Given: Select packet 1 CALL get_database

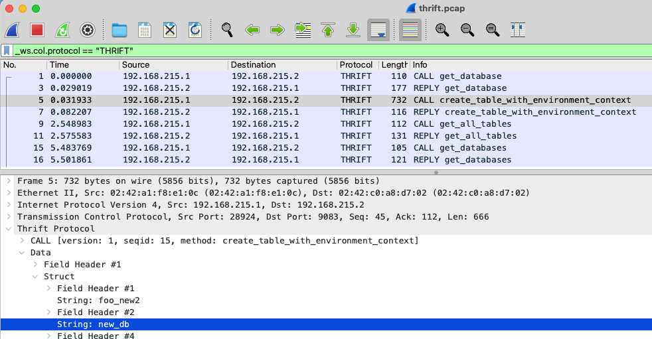Looking at the screenshot, I should (x=326, y=76).
